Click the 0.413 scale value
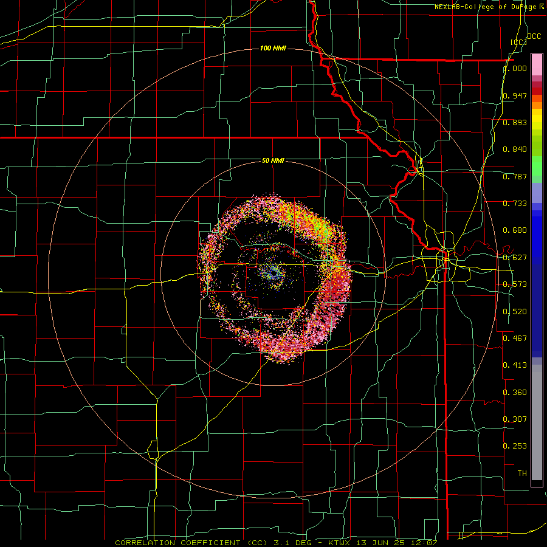This screenshot has width=547, height=547. (x=515, y=365)
